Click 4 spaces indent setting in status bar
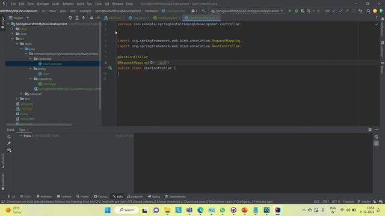Screen dimensions: 385x216 [348, 202]
